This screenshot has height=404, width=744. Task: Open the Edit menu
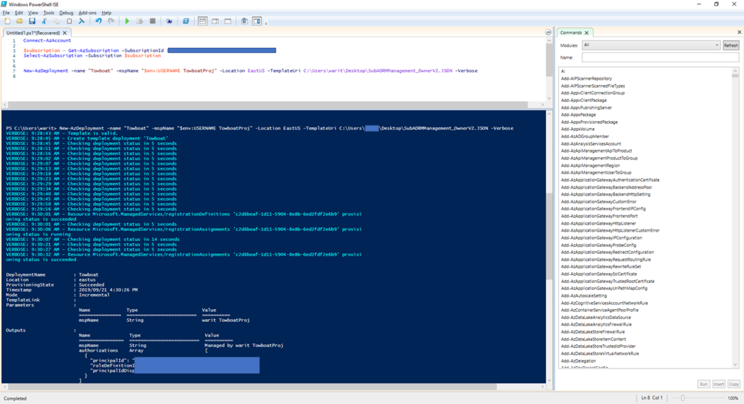click(19, 12)
